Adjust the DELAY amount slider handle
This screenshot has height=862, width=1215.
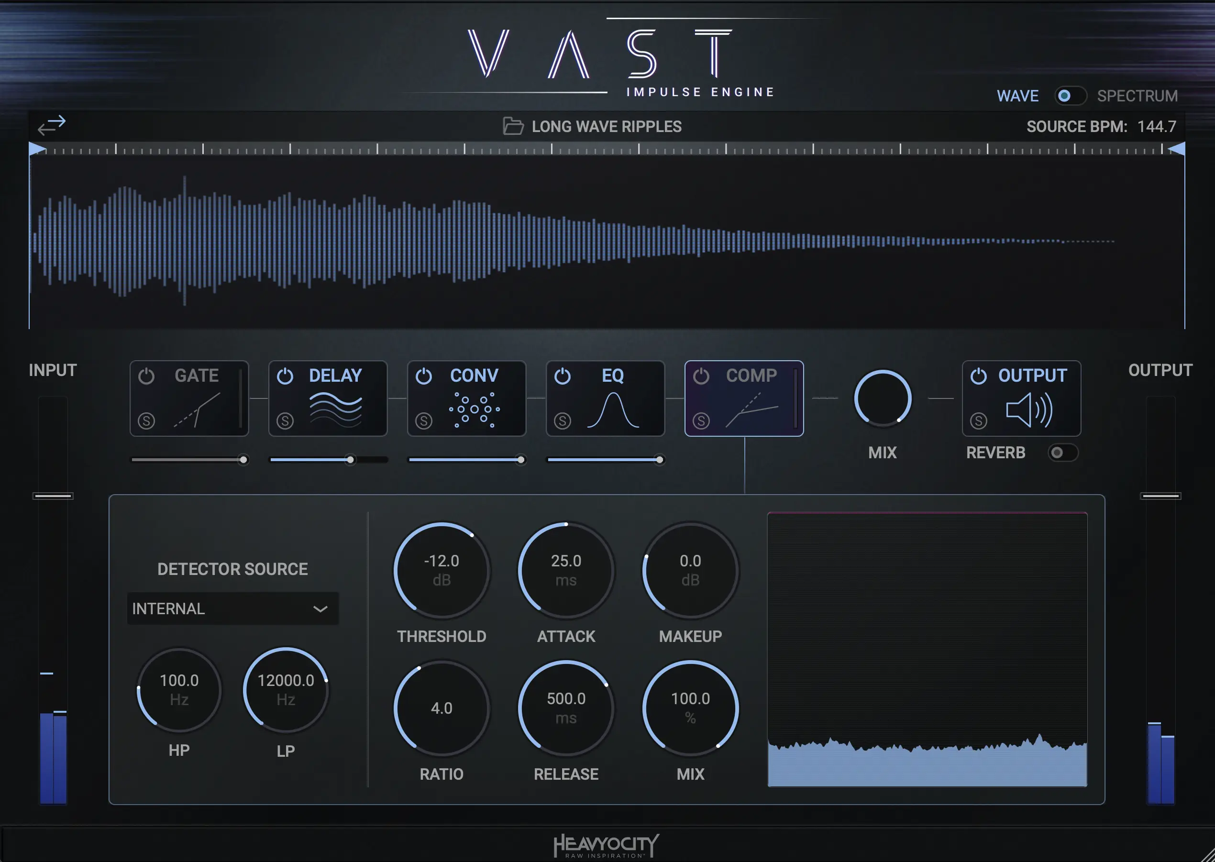[x=350, y=460]
